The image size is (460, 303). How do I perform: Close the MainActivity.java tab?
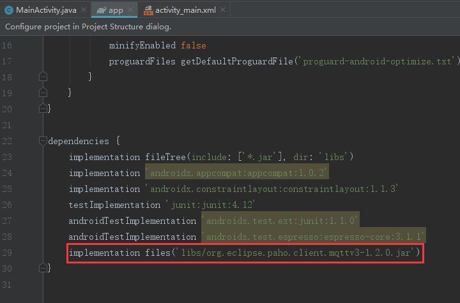pos(84,10)
